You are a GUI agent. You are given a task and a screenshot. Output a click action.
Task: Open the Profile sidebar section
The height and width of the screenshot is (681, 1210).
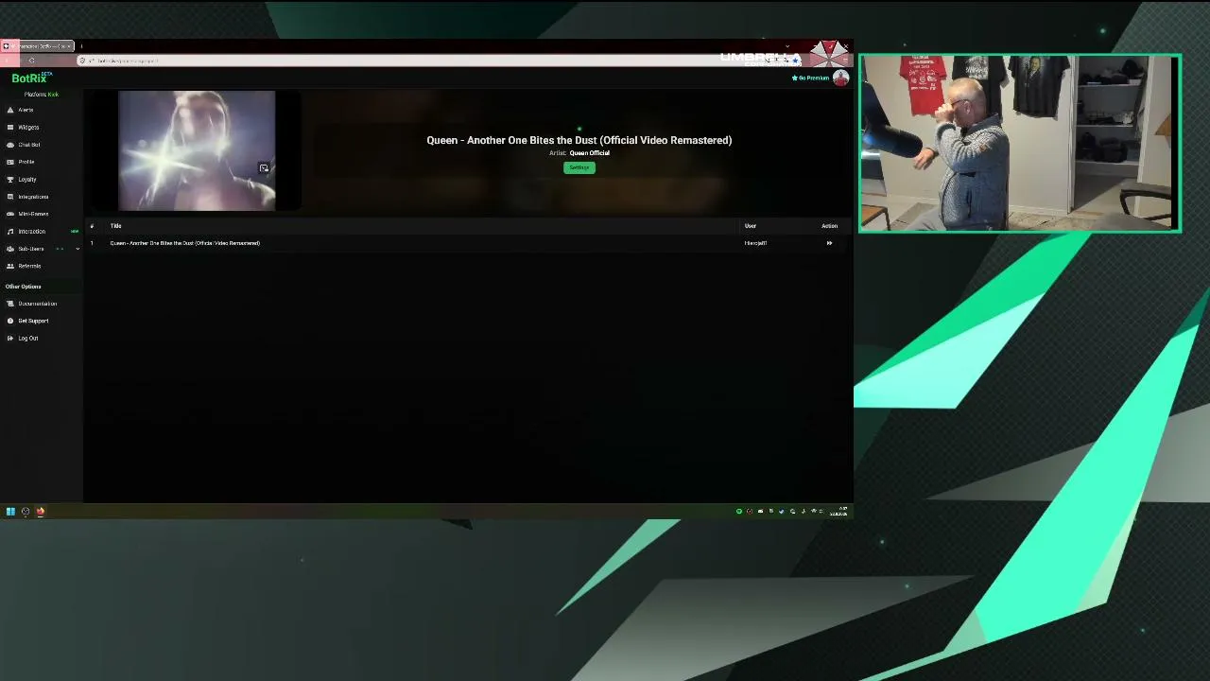tap(26, 162)
